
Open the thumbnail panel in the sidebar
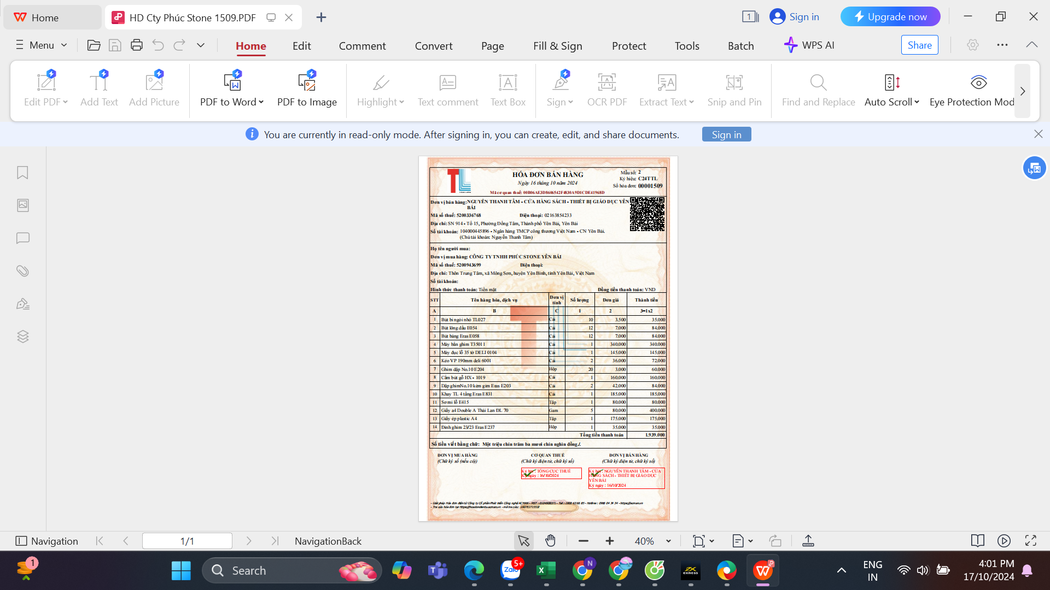(x=22, y=205)
